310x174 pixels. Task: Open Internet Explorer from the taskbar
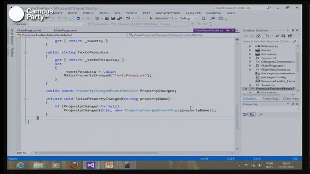pyautogui.click(x=20, y=165)
